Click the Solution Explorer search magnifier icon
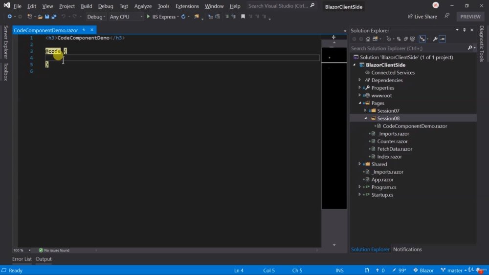Screen dimensions: 489x275 tap(469, 48)
